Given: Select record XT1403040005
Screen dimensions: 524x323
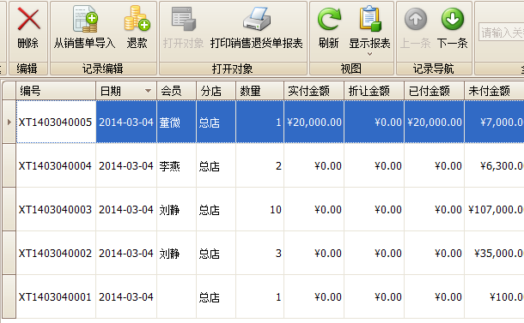Looking at the screenshot, I should (x=56, y=122).
